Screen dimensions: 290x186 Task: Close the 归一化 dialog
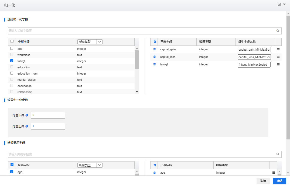click(x=284, y=4)
